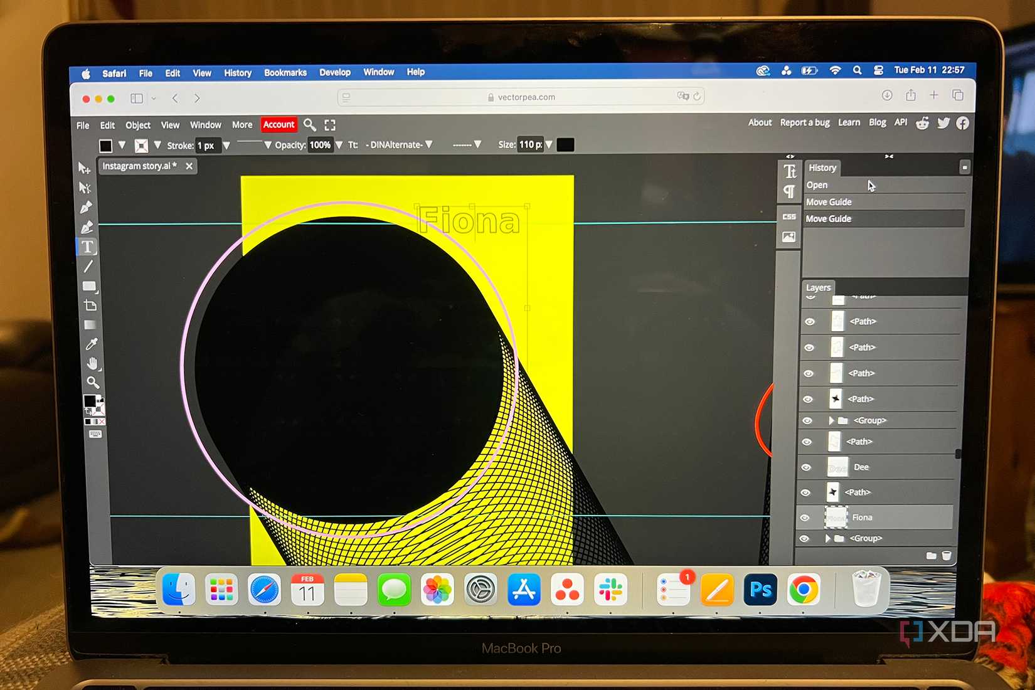Choose the Gradient tool
1035x690 pixels.
pos(90,325)
